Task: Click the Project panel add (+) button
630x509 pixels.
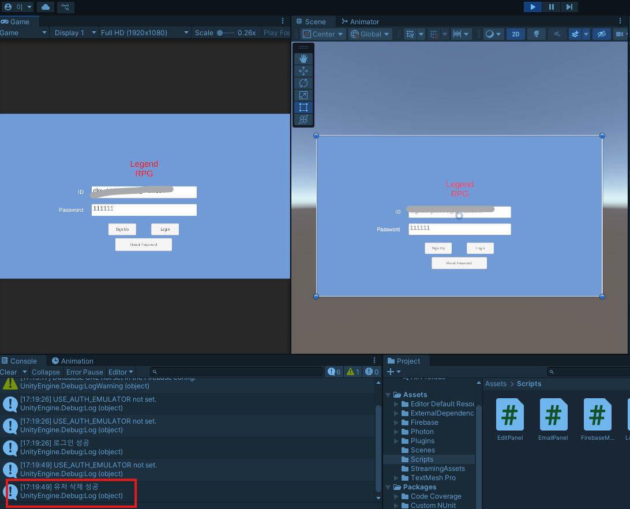Action: [393, 372]
